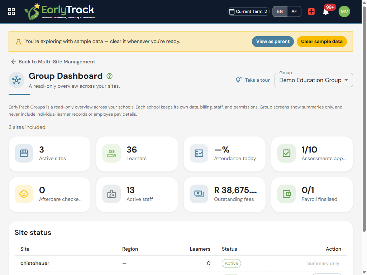367x275 pixels.
Task: Click the back arrow icon
Action: point(14,62)
